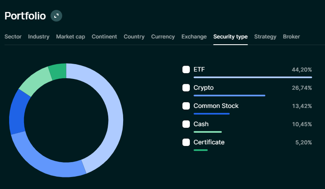Select the Currency tab

[163, 36]
